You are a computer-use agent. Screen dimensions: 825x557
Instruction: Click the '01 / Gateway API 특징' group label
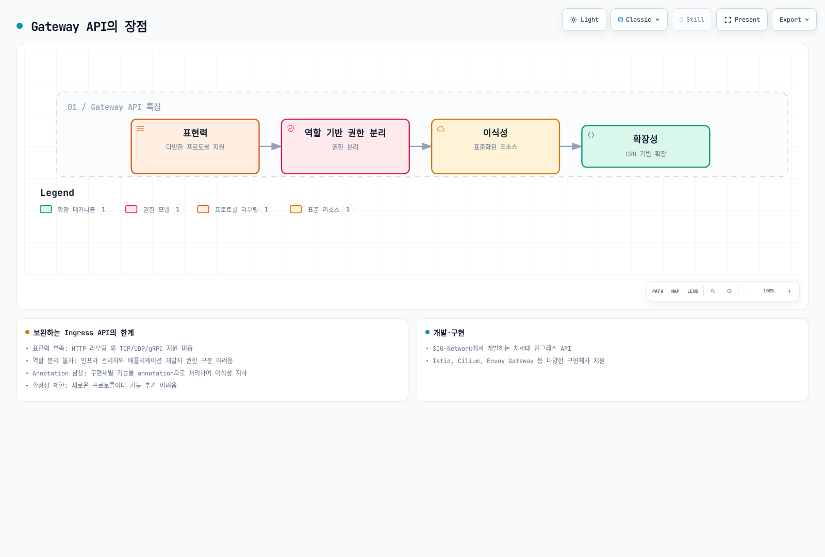coord(114,107)
